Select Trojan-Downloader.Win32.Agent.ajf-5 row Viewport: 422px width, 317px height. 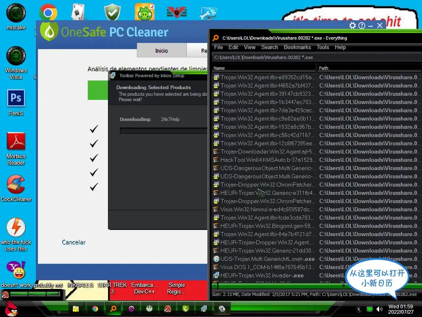coord(316,151)
